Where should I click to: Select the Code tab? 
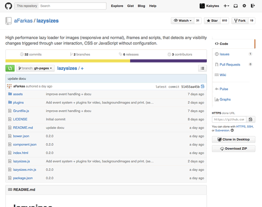(234, 44)
